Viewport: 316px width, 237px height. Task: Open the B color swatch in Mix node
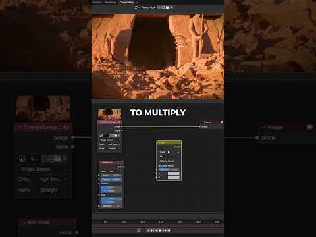click(174, 178)
